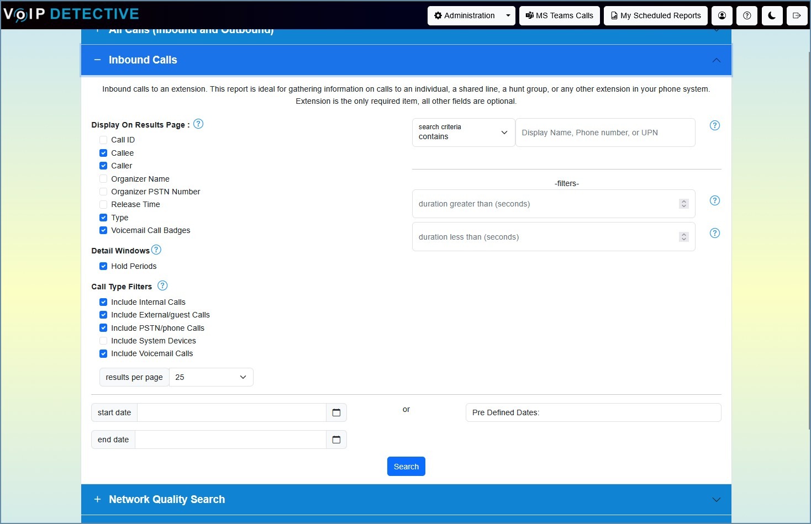Click the help icon in top navbar
Image resolution: width=811 pixels, height=524 pixels.
coord(747,15)
